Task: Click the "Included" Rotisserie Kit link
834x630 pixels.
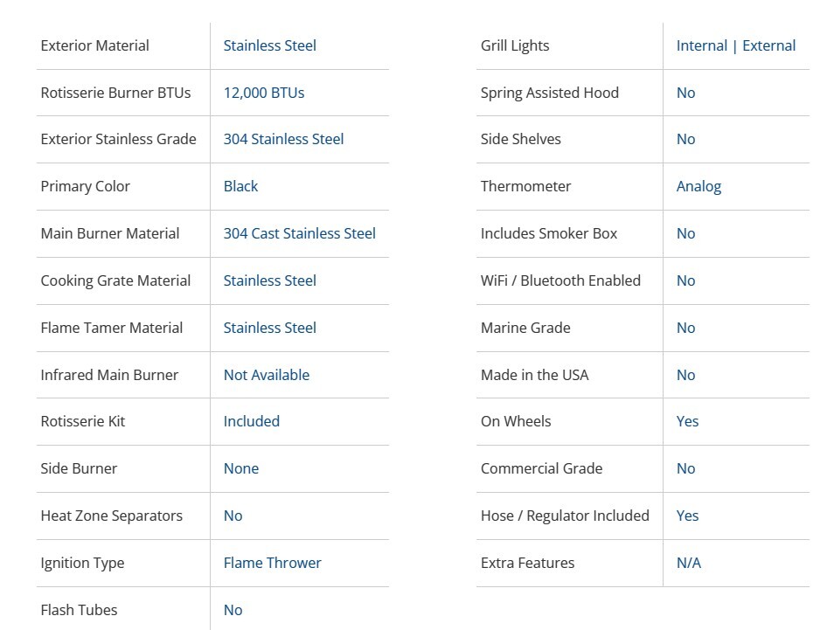Action: pos(251,421)
